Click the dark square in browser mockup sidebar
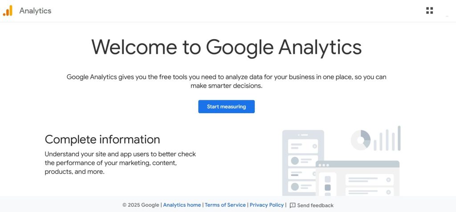This screenshot has height=212, width=456. [328, 188]
